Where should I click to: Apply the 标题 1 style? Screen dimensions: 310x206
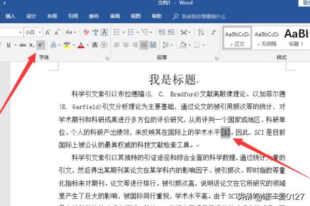pos(296,37)
